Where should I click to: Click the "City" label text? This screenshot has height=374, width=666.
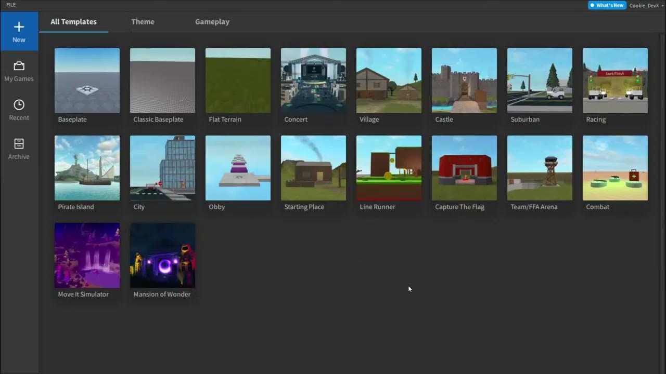[x=139, y=207]
